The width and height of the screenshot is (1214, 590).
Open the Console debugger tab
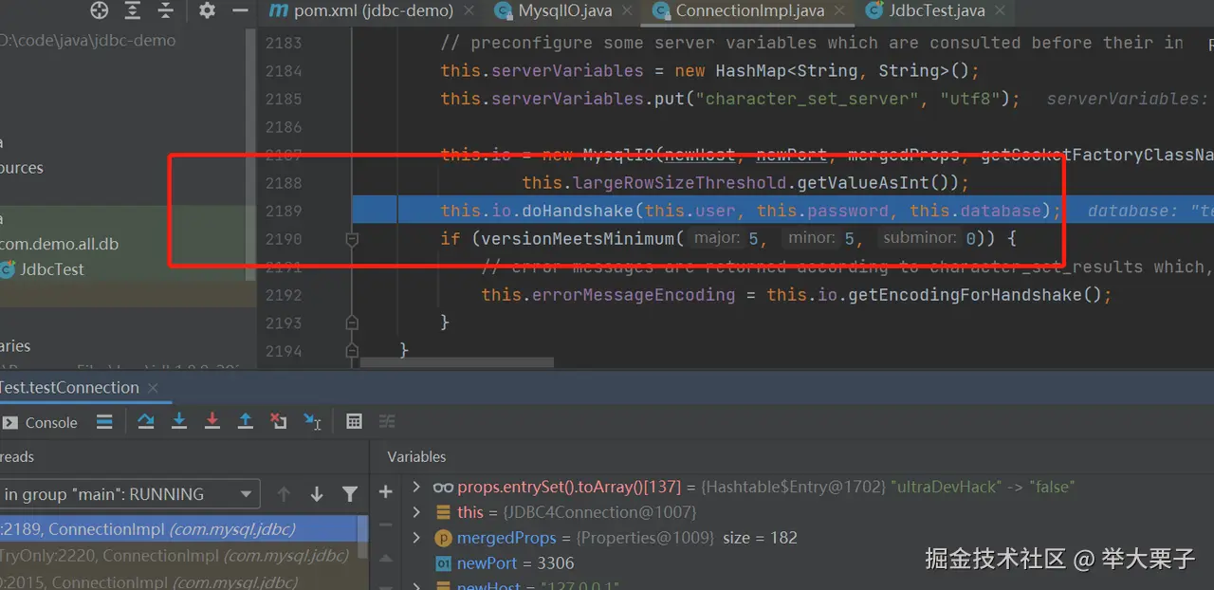point(41,422)
